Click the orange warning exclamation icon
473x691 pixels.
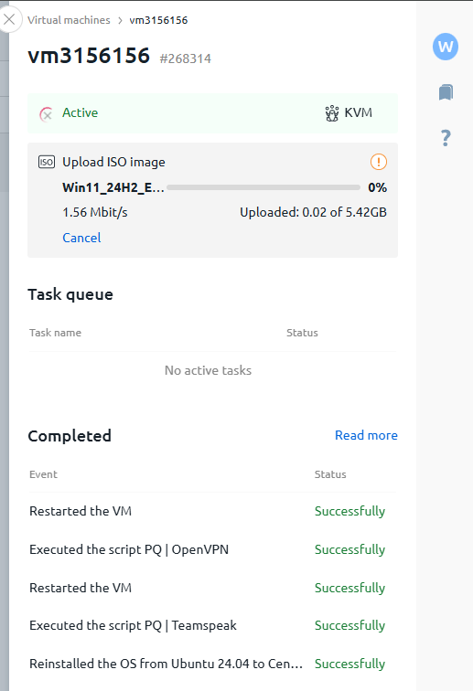(x=378, y=162)
